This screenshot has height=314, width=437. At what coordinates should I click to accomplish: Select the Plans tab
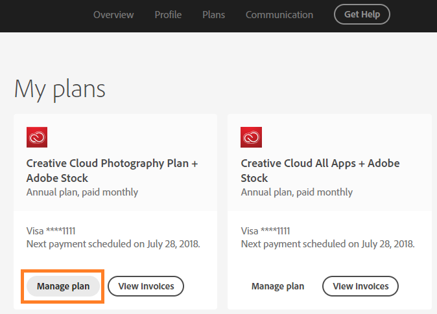click(x=213, y=14)
